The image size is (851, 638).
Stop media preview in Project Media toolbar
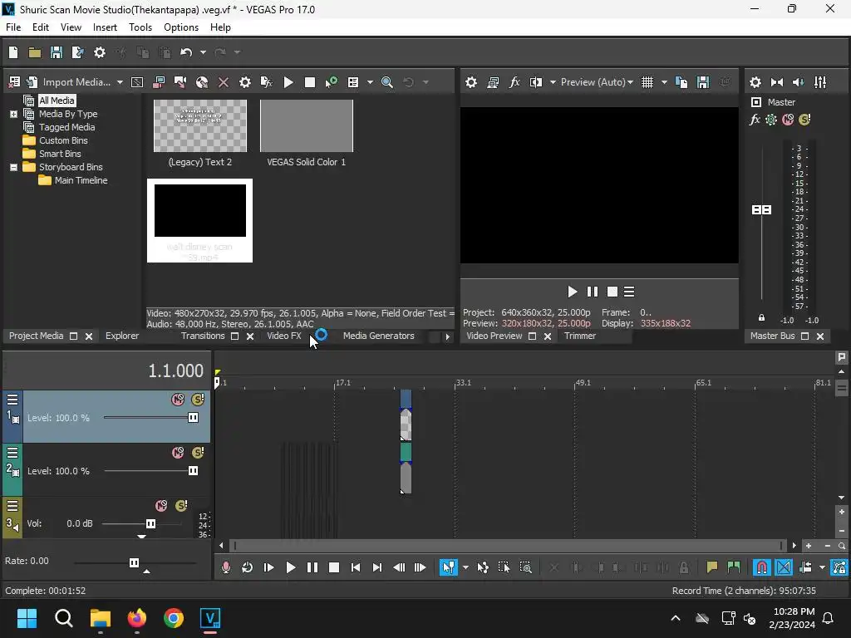[310, 82]
